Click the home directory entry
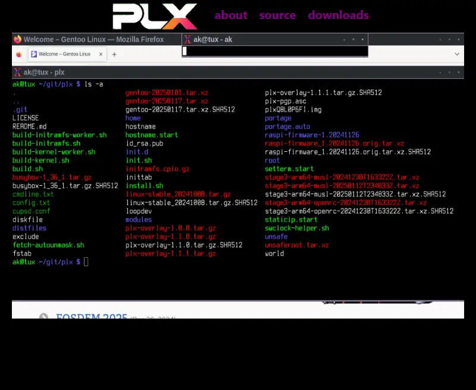476x390 pixels. coord(133,118)
